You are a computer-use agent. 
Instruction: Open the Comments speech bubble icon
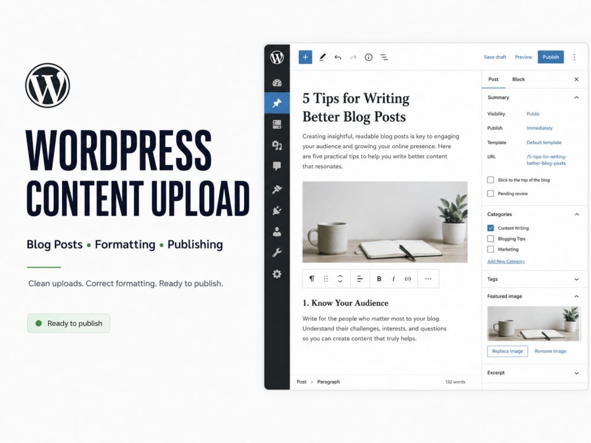[277, 166]
